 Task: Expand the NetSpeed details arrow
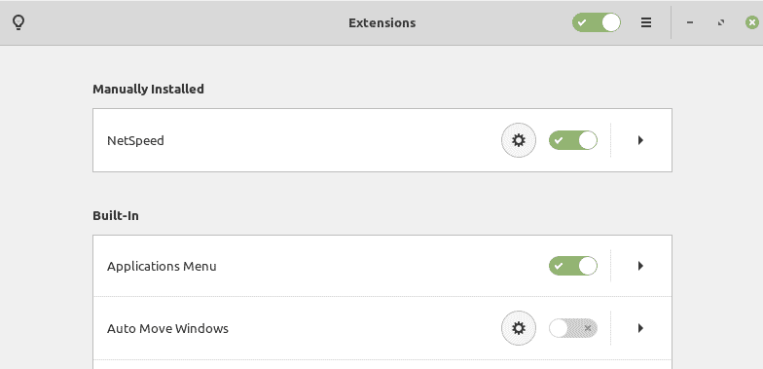point(640,140)
